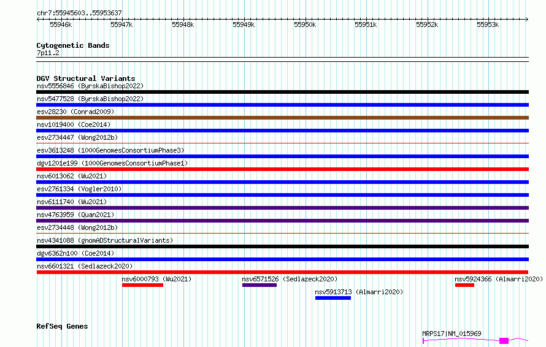Viewport: 546px width, 347px height.
Task: Click the short blue nsv5913713 bar
Action: pyautogui.click(x=333, y=298)
